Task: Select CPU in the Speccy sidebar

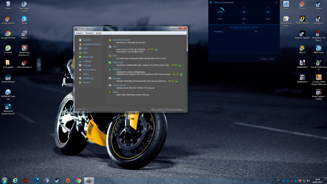Action: pyautogui.click(x=85, y=48)
